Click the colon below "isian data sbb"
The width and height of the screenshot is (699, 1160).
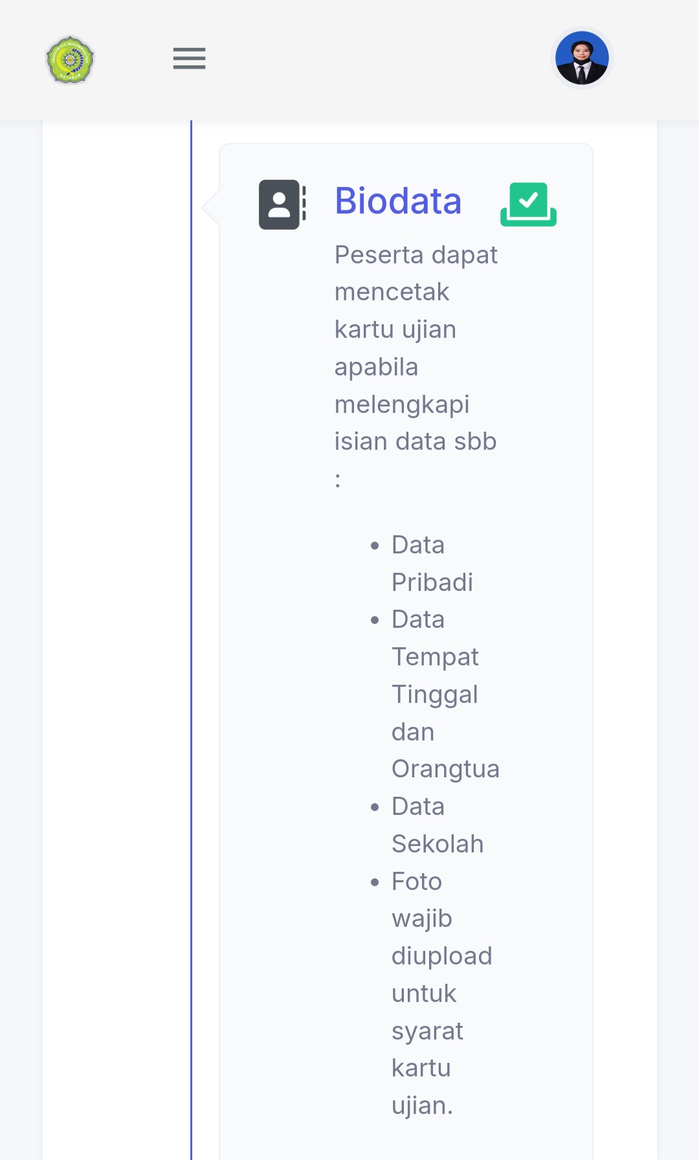[338, 480]
